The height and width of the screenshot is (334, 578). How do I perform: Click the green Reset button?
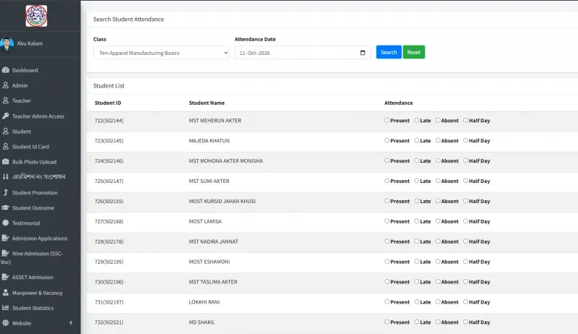[413, 52]
